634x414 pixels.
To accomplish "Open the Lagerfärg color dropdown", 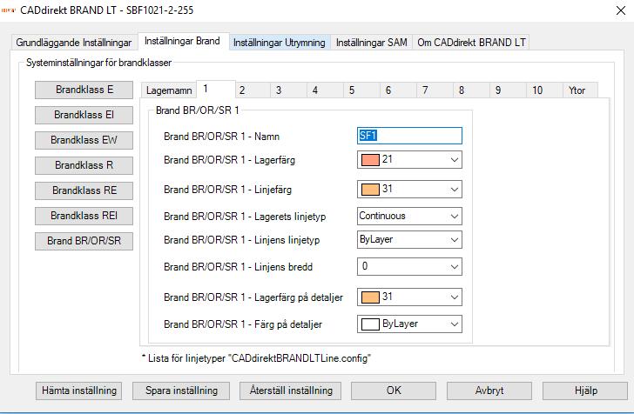I will coord(409,159).
